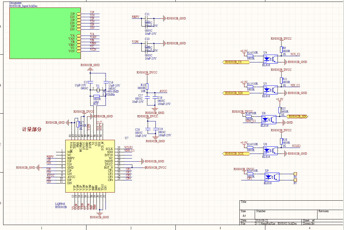
Task: Select capacitor C17 symbol
Action: 147,98
